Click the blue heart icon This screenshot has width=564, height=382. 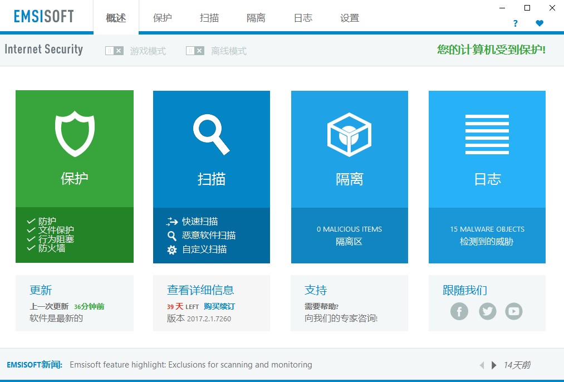(539, 23)
